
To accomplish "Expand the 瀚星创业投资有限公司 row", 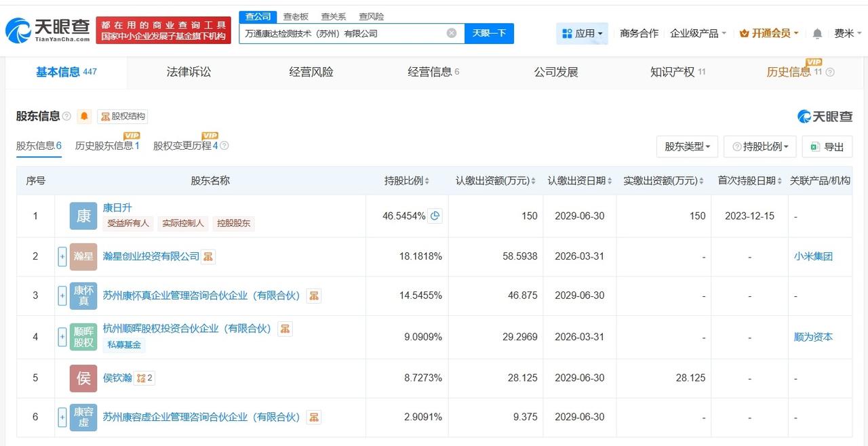I will (x=62, y=256).
